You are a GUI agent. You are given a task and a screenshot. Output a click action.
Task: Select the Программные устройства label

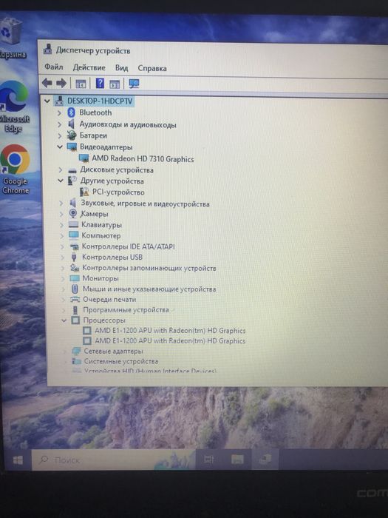(126, 310)
